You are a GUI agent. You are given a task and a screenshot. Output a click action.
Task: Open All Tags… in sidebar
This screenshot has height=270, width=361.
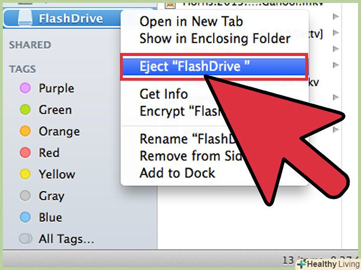[66, 239]
